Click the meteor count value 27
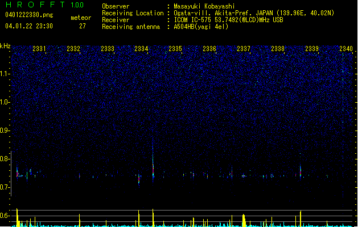Viewport: 358px width, 227px height. point(83,26)
